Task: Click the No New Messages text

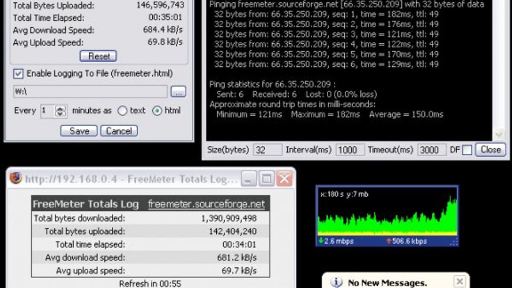Action: coord(387,283)
